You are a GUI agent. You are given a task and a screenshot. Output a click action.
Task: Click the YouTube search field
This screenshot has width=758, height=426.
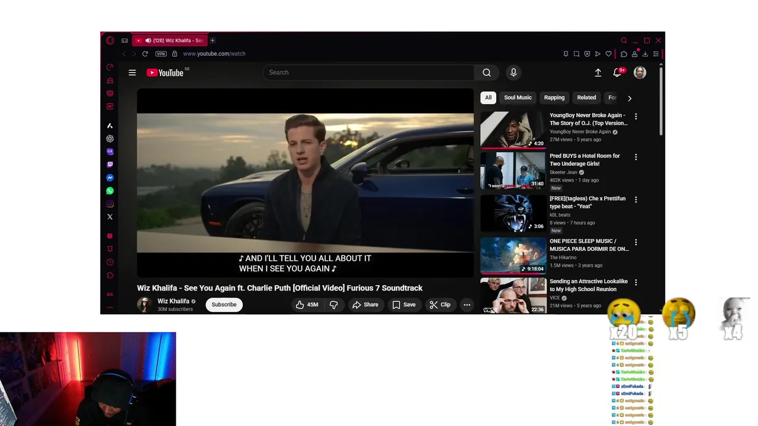(x=368, y=72)
